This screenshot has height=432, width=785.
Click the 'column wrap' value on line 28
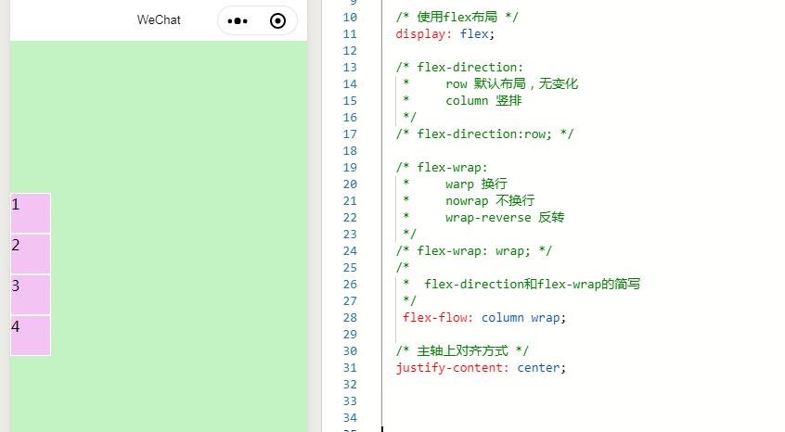(521, 317)
